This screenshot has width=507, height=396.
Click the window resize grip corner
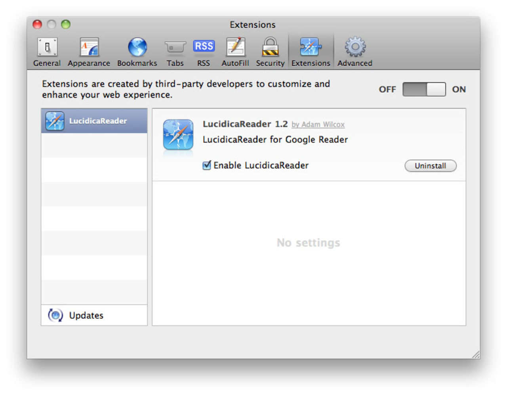click(x=475, y=354)
